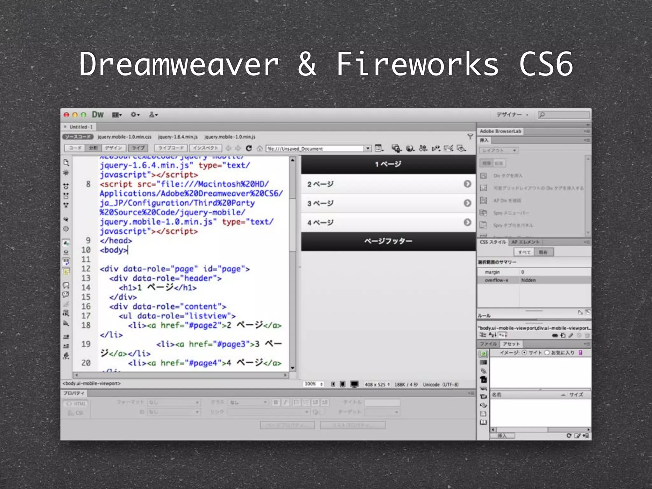
Task: Click HTML button in Properties panel
Action: pyautogui.click(x=76, y=404)
